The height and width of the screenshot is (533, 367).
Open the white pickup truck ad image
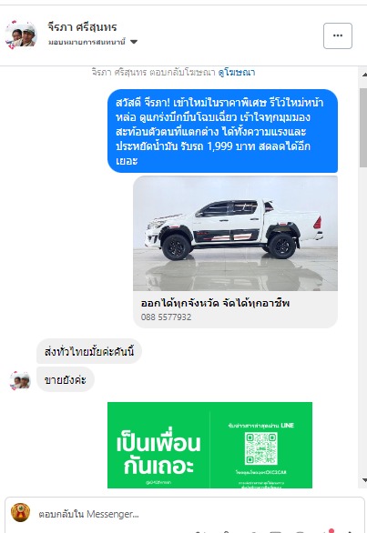[x=235, y=233]
